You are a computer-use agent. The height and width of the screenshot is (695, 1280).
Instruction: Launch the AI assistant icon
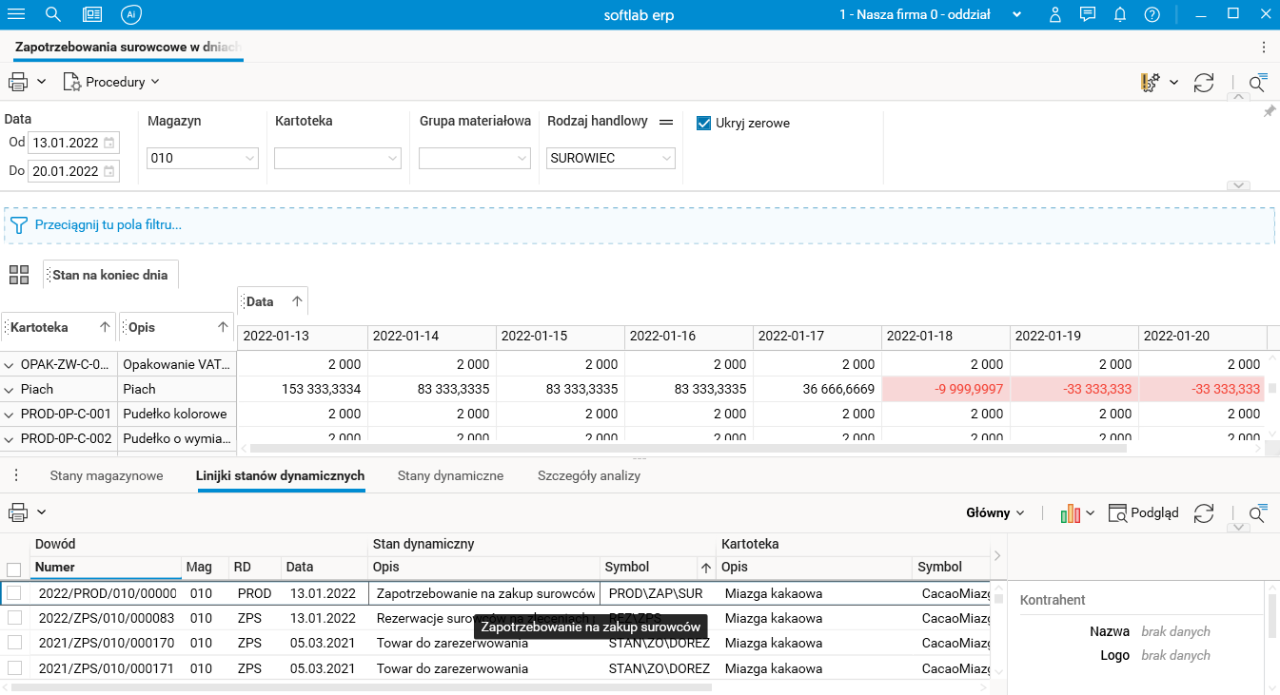(132, 14)
